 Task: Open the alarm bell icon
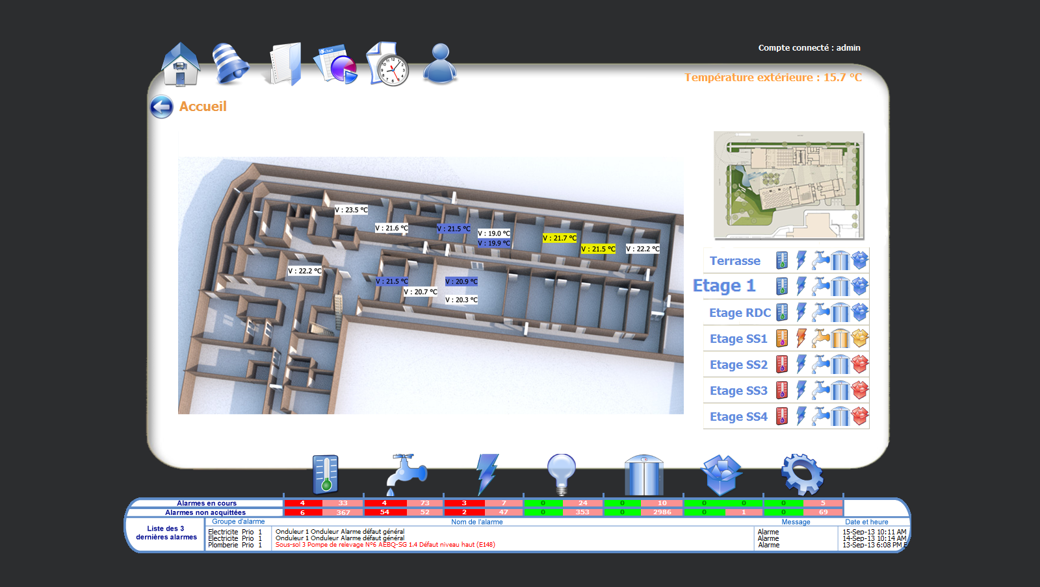coord(229,65)
